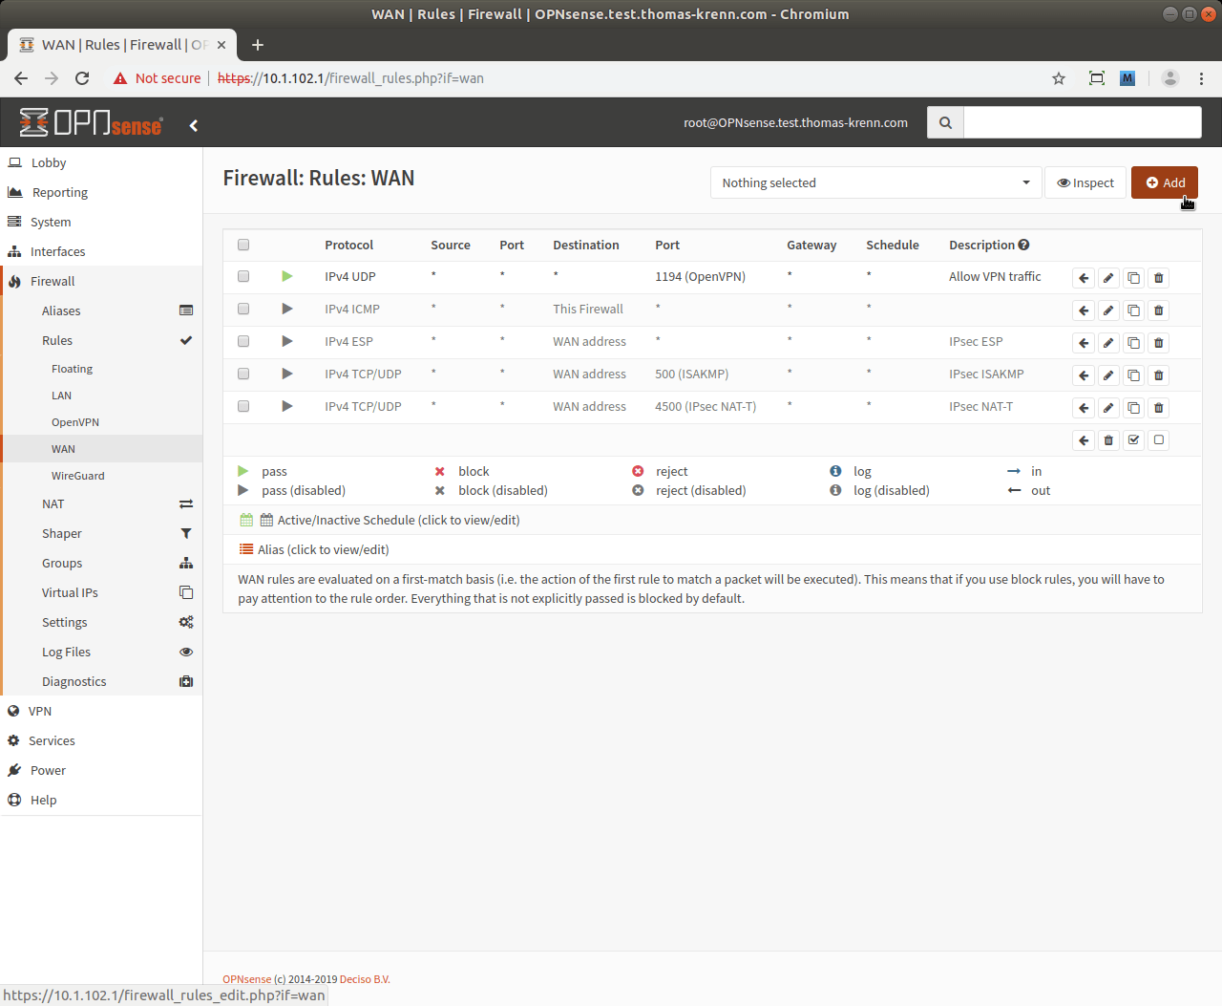This screenshot has width=1222, height=1006.
Task: Bookmark this page with star icon
Action: (x=1059, y=78)
